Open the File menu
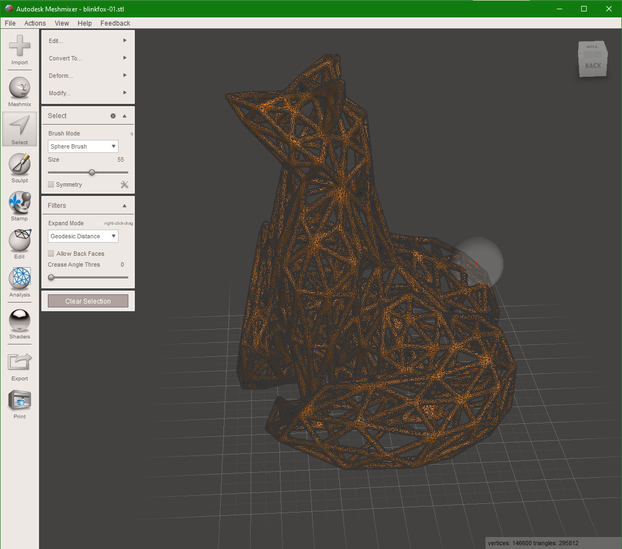The width and height of the screenshot is (622, 549). (x=10, y=23)
